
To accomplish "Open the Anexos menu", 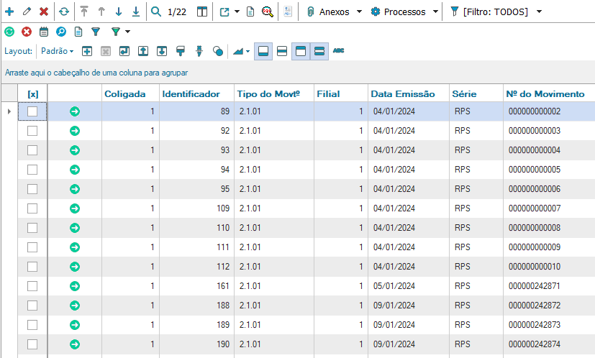I will click(333, 12).
